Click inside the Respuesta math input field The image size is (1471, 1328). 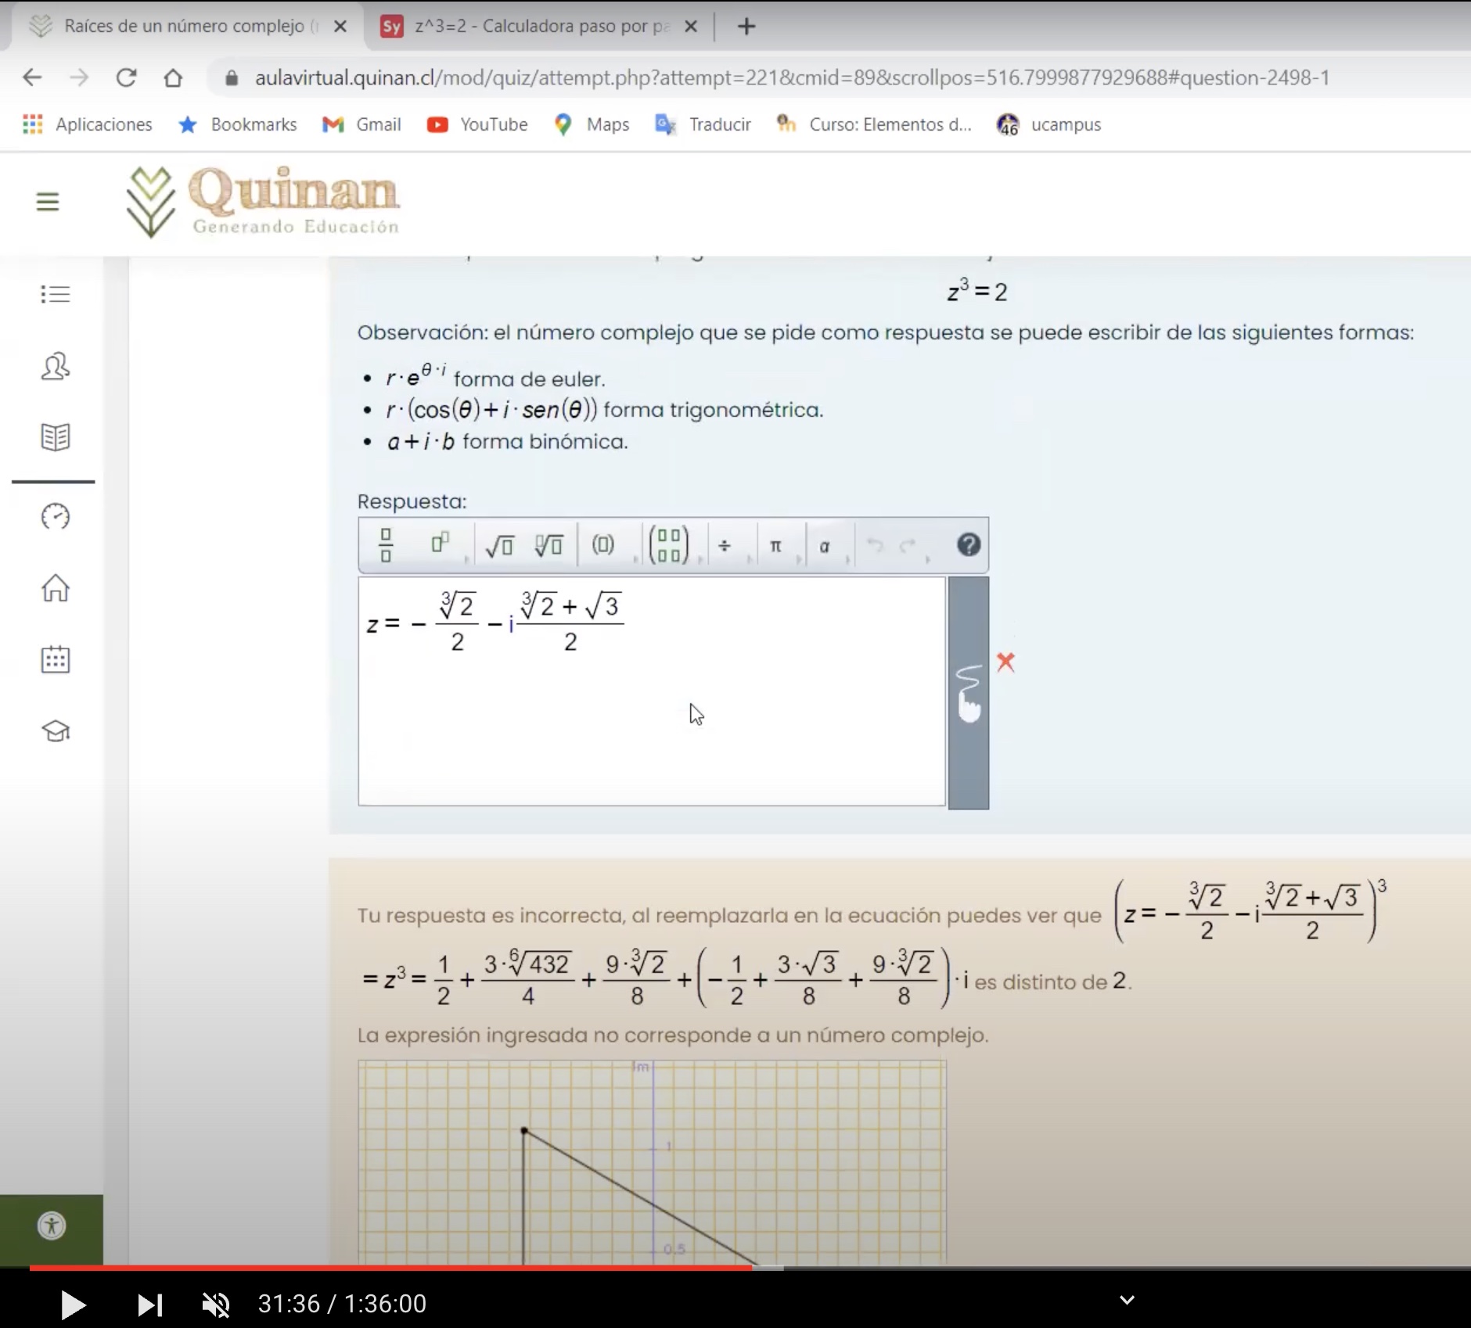(652, 691)
